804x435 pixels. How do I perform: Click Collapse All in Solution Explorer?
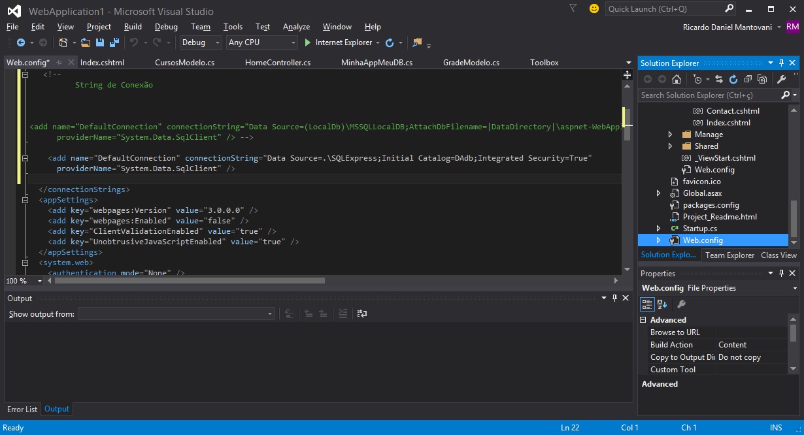pos(747,79)
